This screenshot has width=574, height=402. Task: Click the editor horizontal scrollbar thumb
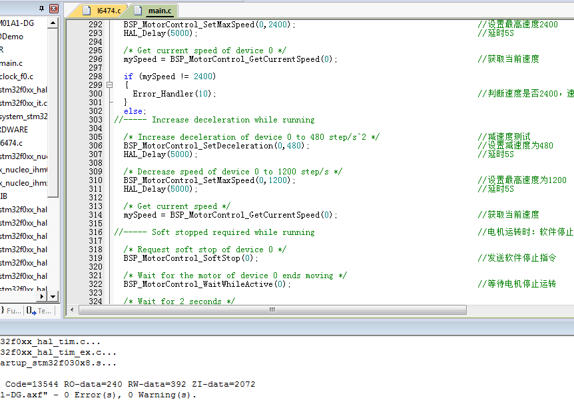272,310
